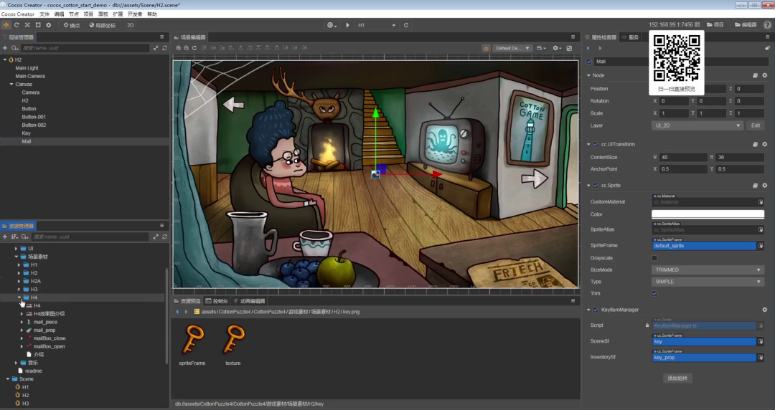775x410 pixels.
Task: Toggle the 局部坐标 local coordinates button
Action: coord(103,25)
